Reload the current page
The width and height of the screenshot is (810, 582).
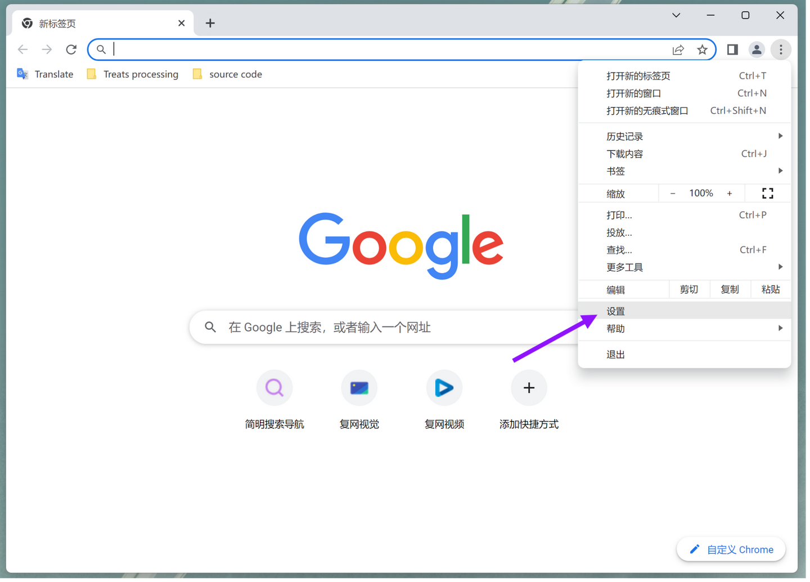pyautogui.click(x=71, y=49)
